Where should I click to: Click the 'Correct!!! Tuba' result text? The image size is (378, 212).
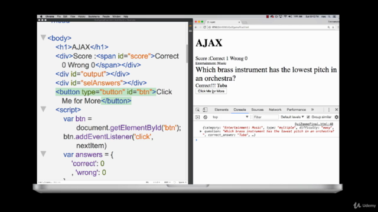pyautogui.click(x=211, y=85)
